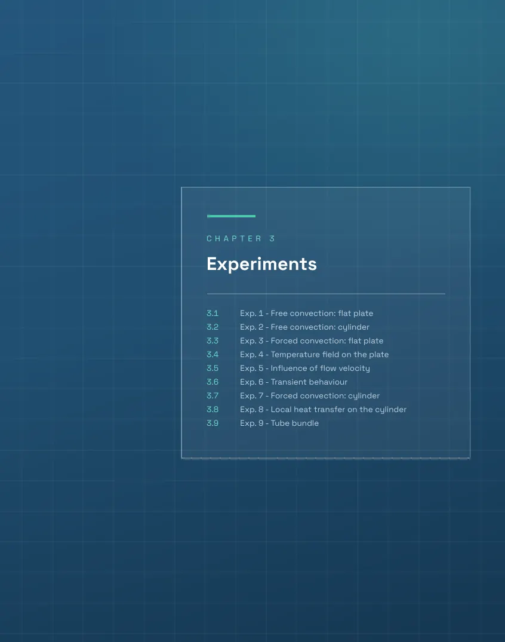Go to Exp. 6 - Transient behaviour
Screen dimensions: 505x642
[x=294, y=382]
